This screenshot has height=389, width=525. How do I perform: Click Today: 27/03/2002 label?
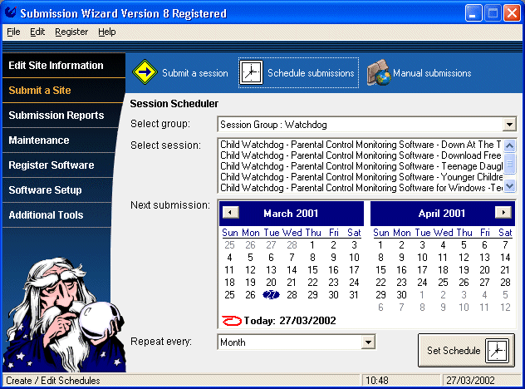tap(290, 321)
